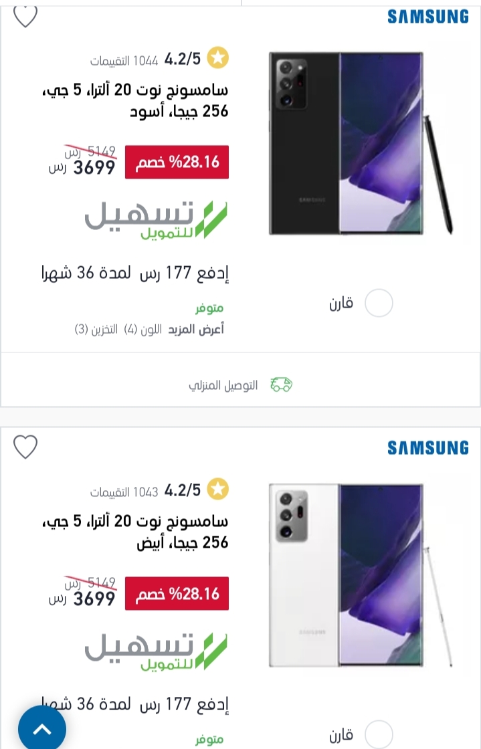Click the home delivery truck icon

(282, 385)
